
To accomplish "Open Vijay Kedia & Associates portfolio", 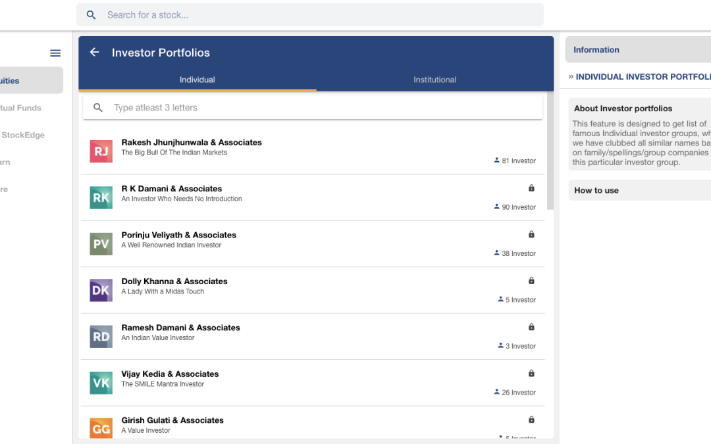I will [x=313, y=383].
